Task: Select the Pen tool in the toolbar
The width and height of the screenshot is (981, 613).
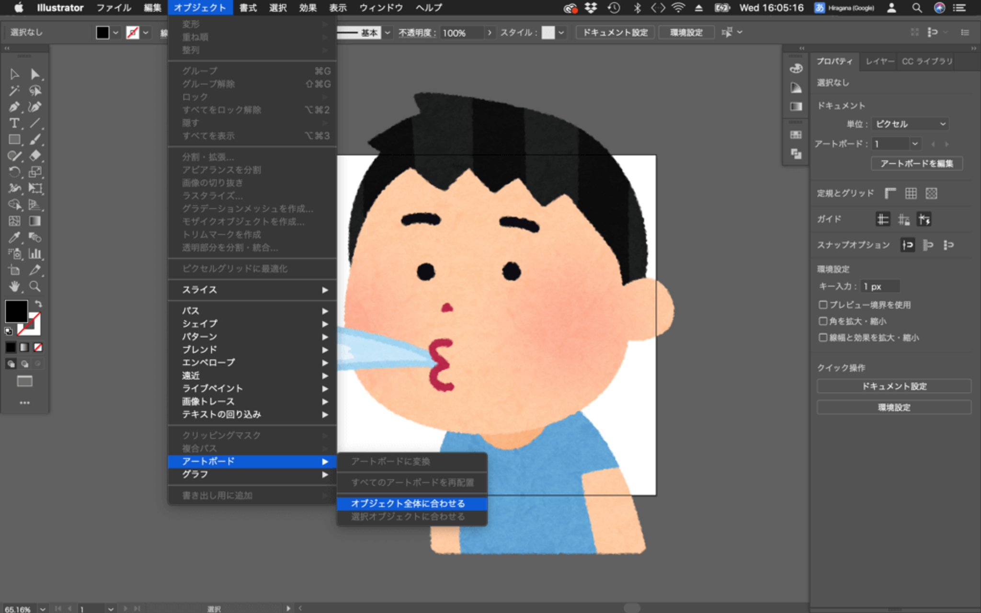Action: pos(15,106)
